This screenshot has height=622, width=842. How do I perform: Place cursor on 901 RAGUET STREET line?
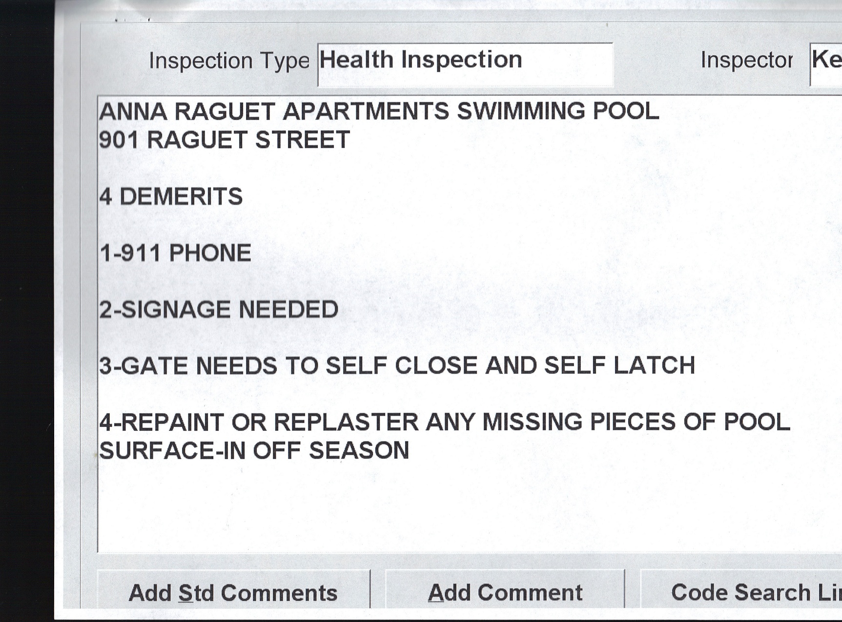[224, 140]
